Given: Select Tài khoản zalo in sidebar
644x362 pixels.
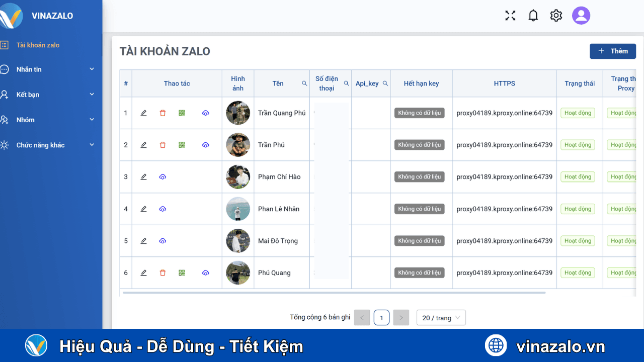Looking at the screenshot, I should point(38,45).
